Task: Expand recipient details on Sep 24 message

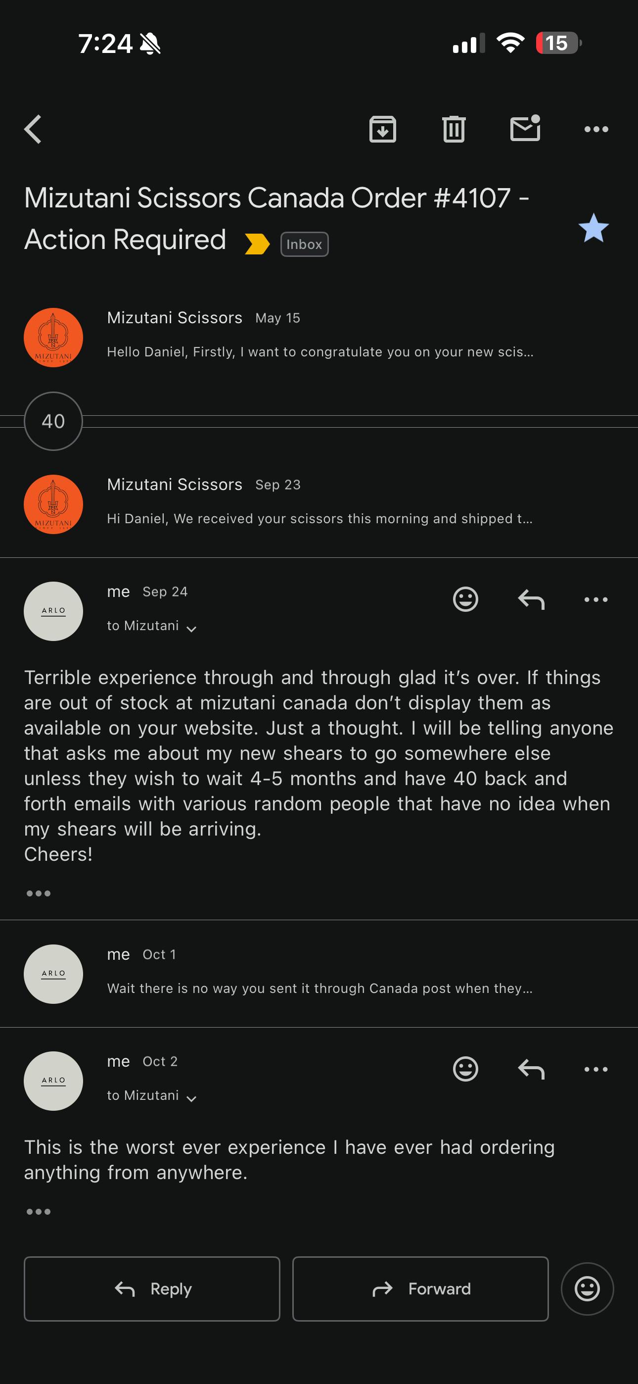Action: (190, 628)
